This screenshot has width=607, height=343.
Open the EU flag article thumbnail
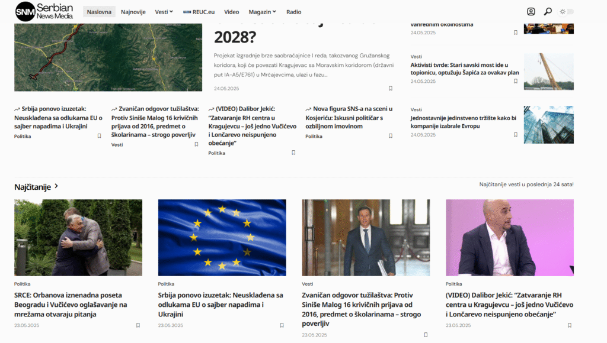222,238
